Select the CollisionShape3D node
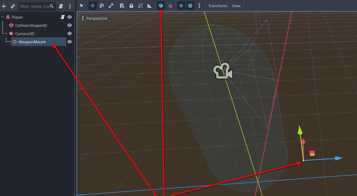The image size is (357, 196). click(31, 25)
